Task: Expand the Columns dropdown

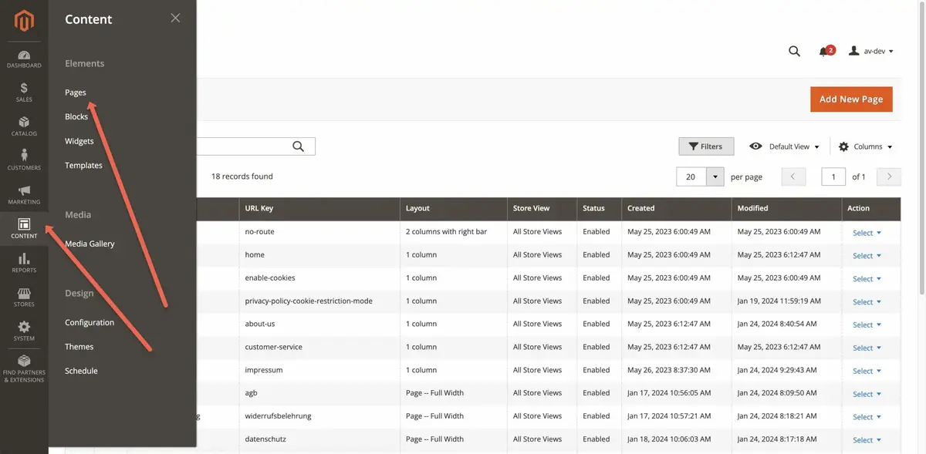Action: 866,146
